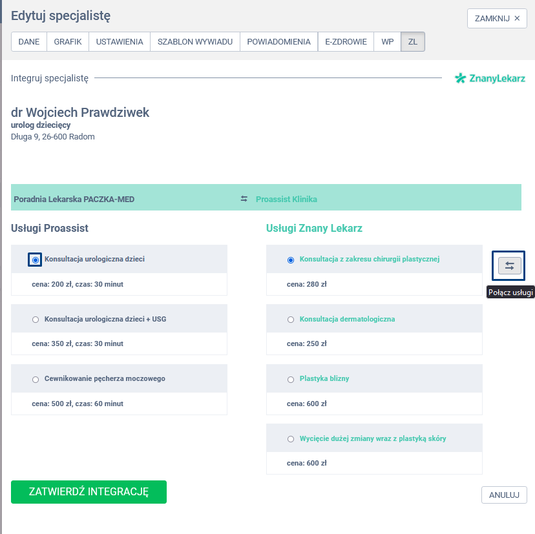535x534 pixels.
Task: Click the ZnanyLekarz logo
Action: coord(490,79)
